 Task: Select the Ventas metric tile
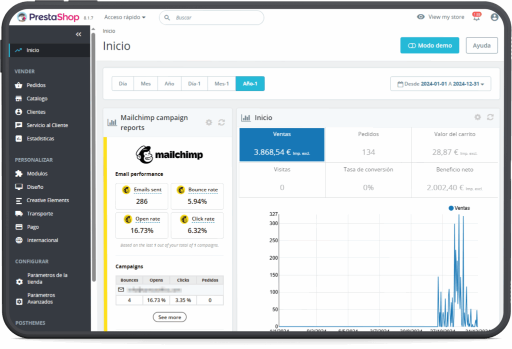click(x=281, y=144)
